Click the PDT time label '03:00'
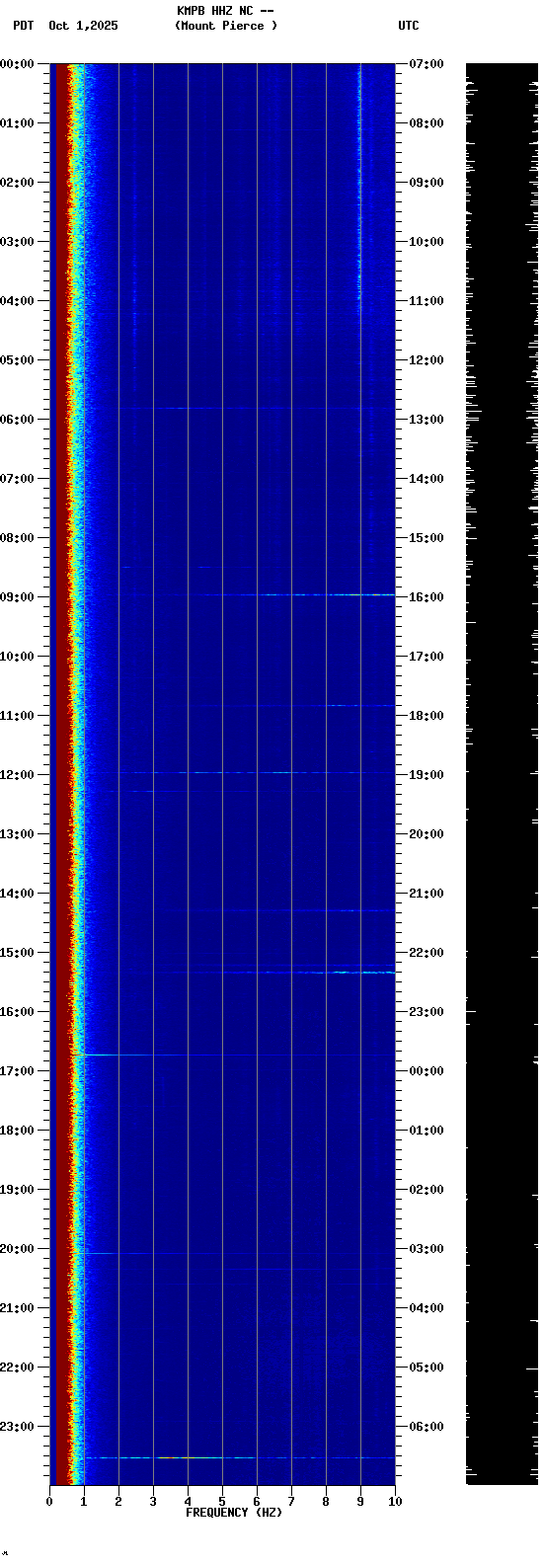The width and height of the screenshot is (545, 1564). (x=17, y=242)
